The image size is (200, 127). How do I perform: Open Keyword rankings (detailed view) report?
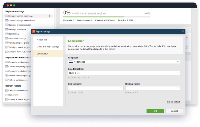click(22, 21)
